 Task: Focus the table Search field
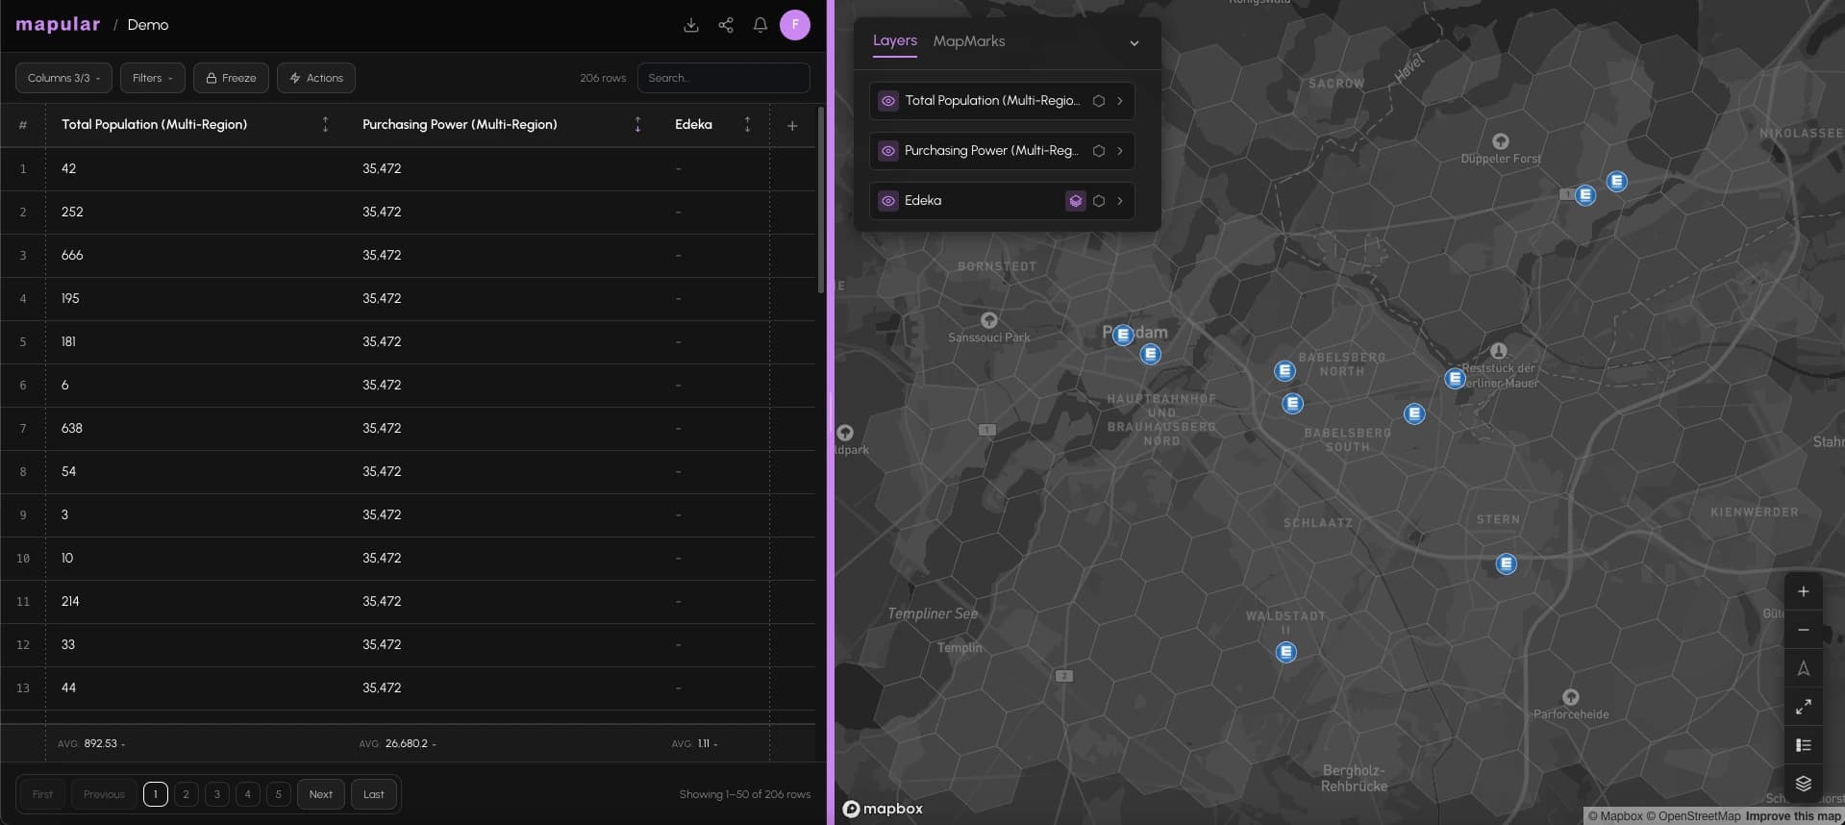tap(723, 78)
